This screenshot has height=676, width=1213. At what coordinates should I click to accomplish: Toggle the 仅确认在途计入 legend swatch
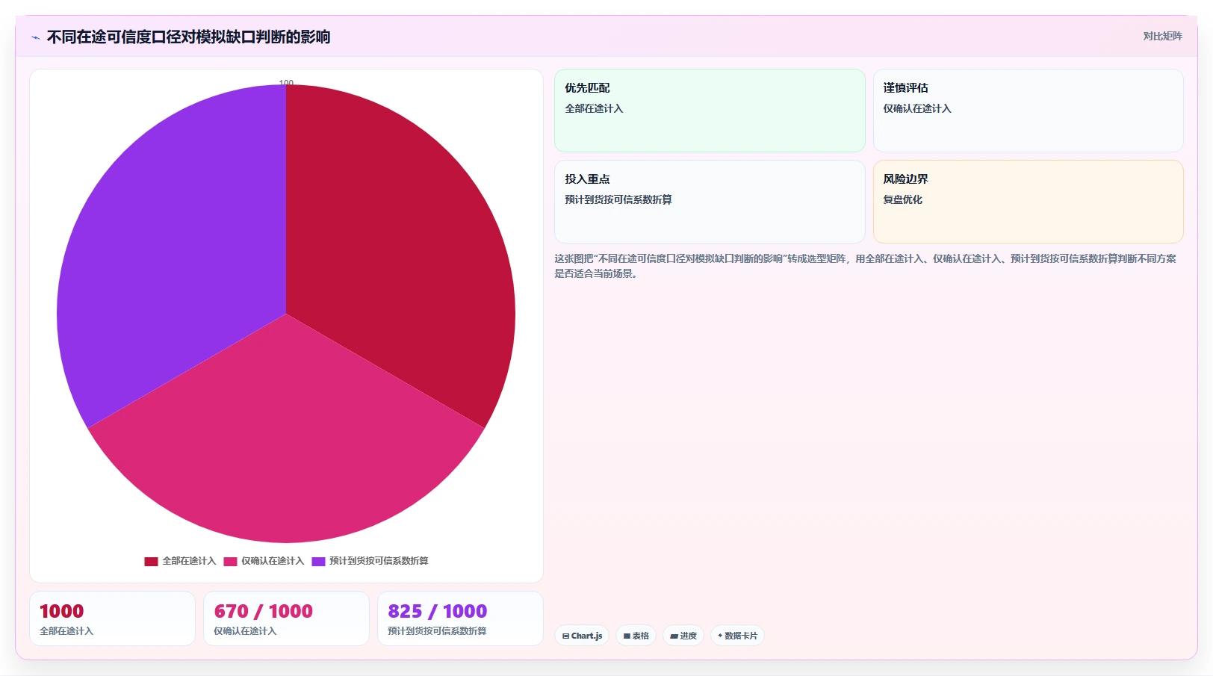pos(230,562)
